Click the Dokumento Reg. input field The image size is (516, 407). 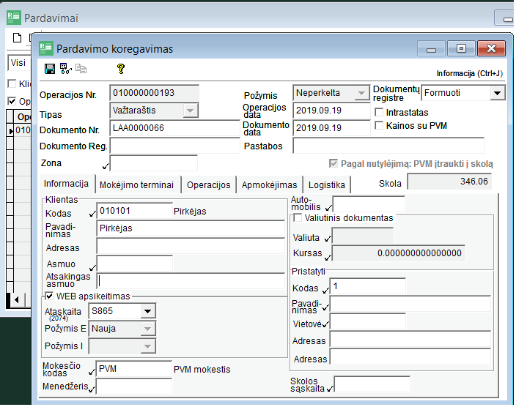point(174,146)
